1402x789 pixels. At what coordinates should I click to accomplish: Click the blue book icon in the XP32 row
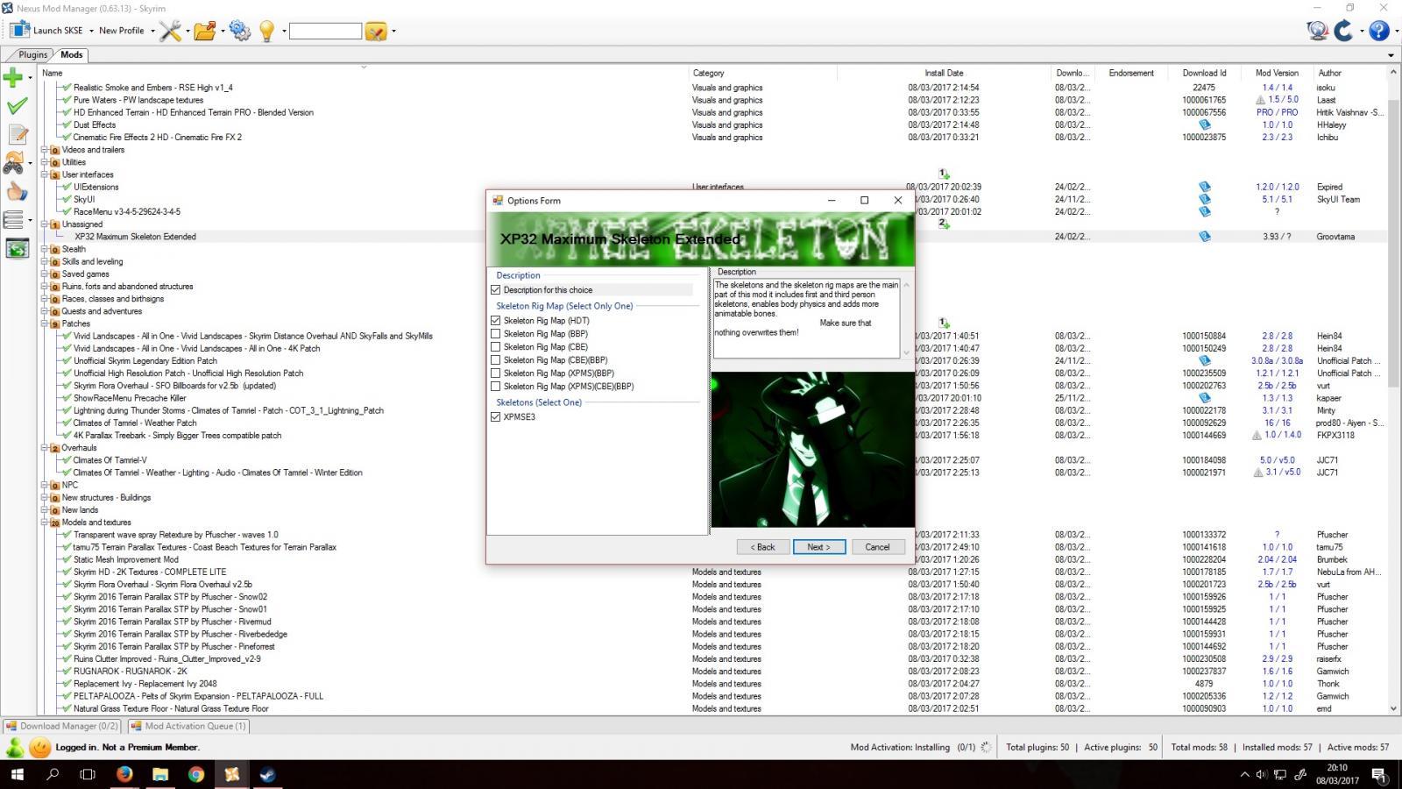pos(1205,237)
